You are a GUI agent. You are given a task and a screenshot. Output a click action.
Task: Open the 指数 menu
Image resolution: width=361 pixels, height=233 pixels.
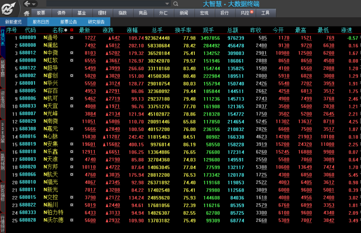point(123,13)
